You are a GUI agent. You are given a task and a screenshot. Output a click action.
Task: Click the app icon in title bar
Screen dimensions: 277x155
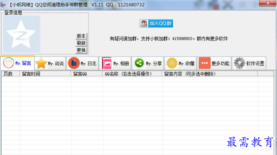point(3,5)
